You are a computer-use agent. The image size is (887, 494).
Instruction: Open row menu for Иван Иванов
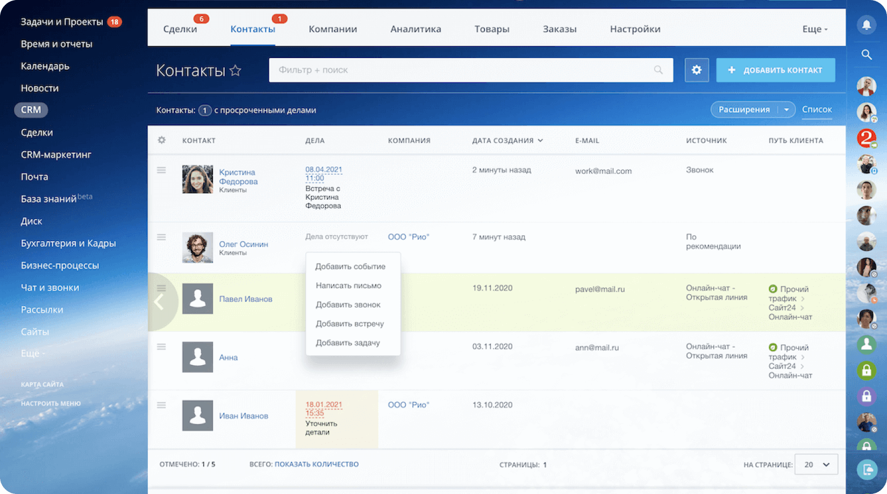click(161, 405)
